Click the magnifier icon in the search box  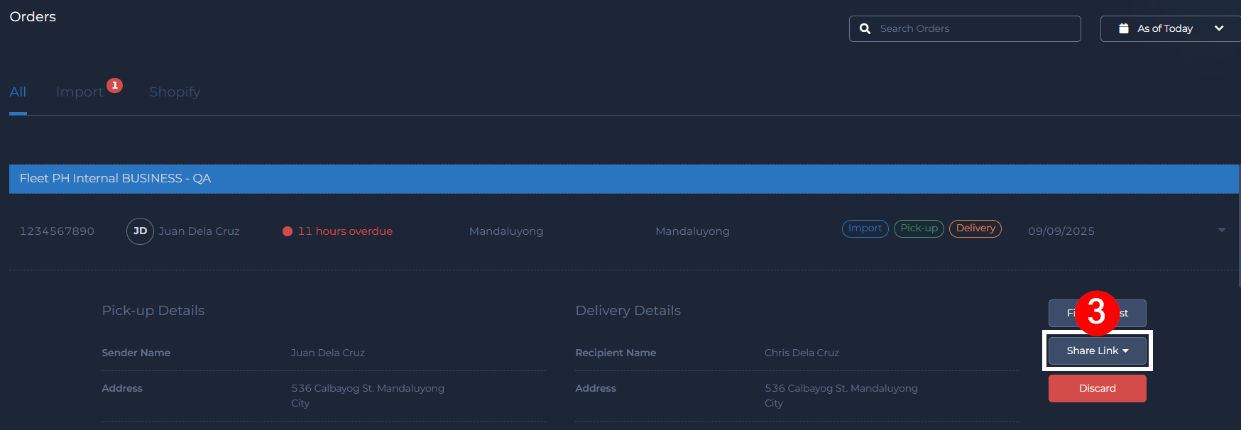point(865,28)
